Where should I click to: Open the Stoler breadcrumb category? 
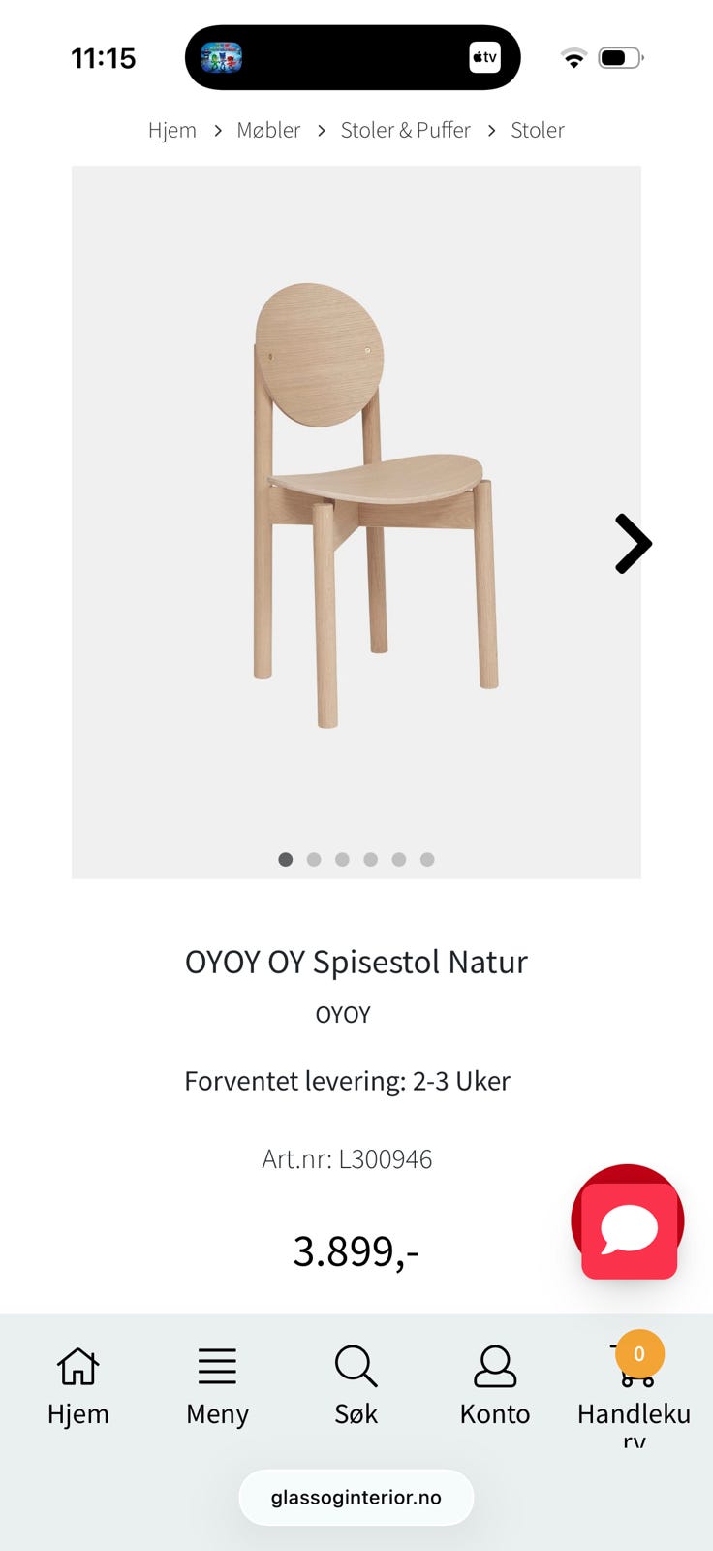(x=538, y=130)
